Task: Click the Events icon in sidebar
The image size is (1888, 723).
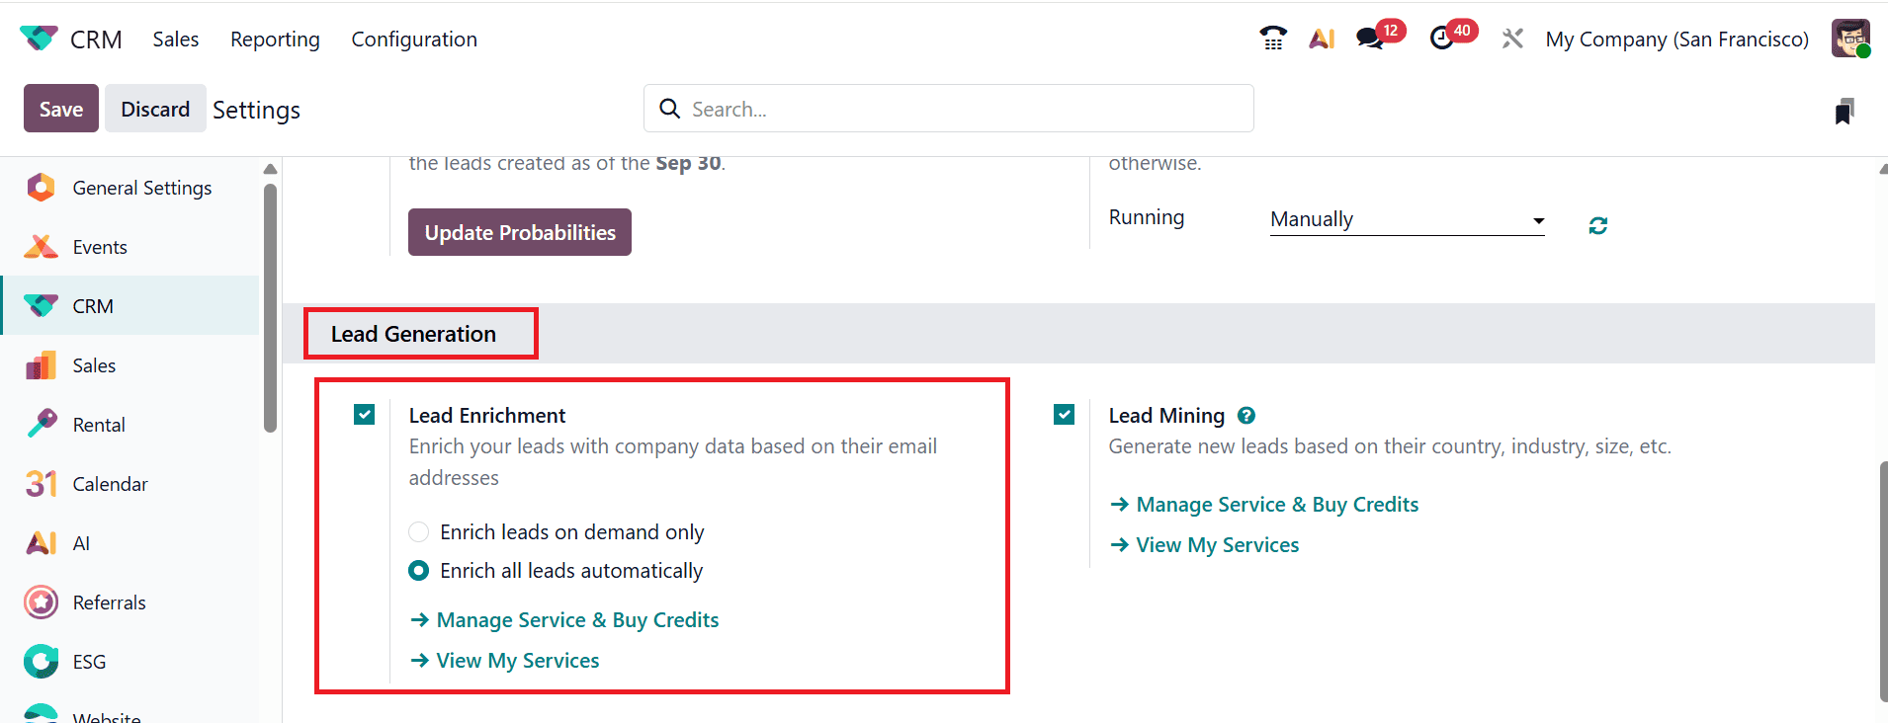Action: 41,246
